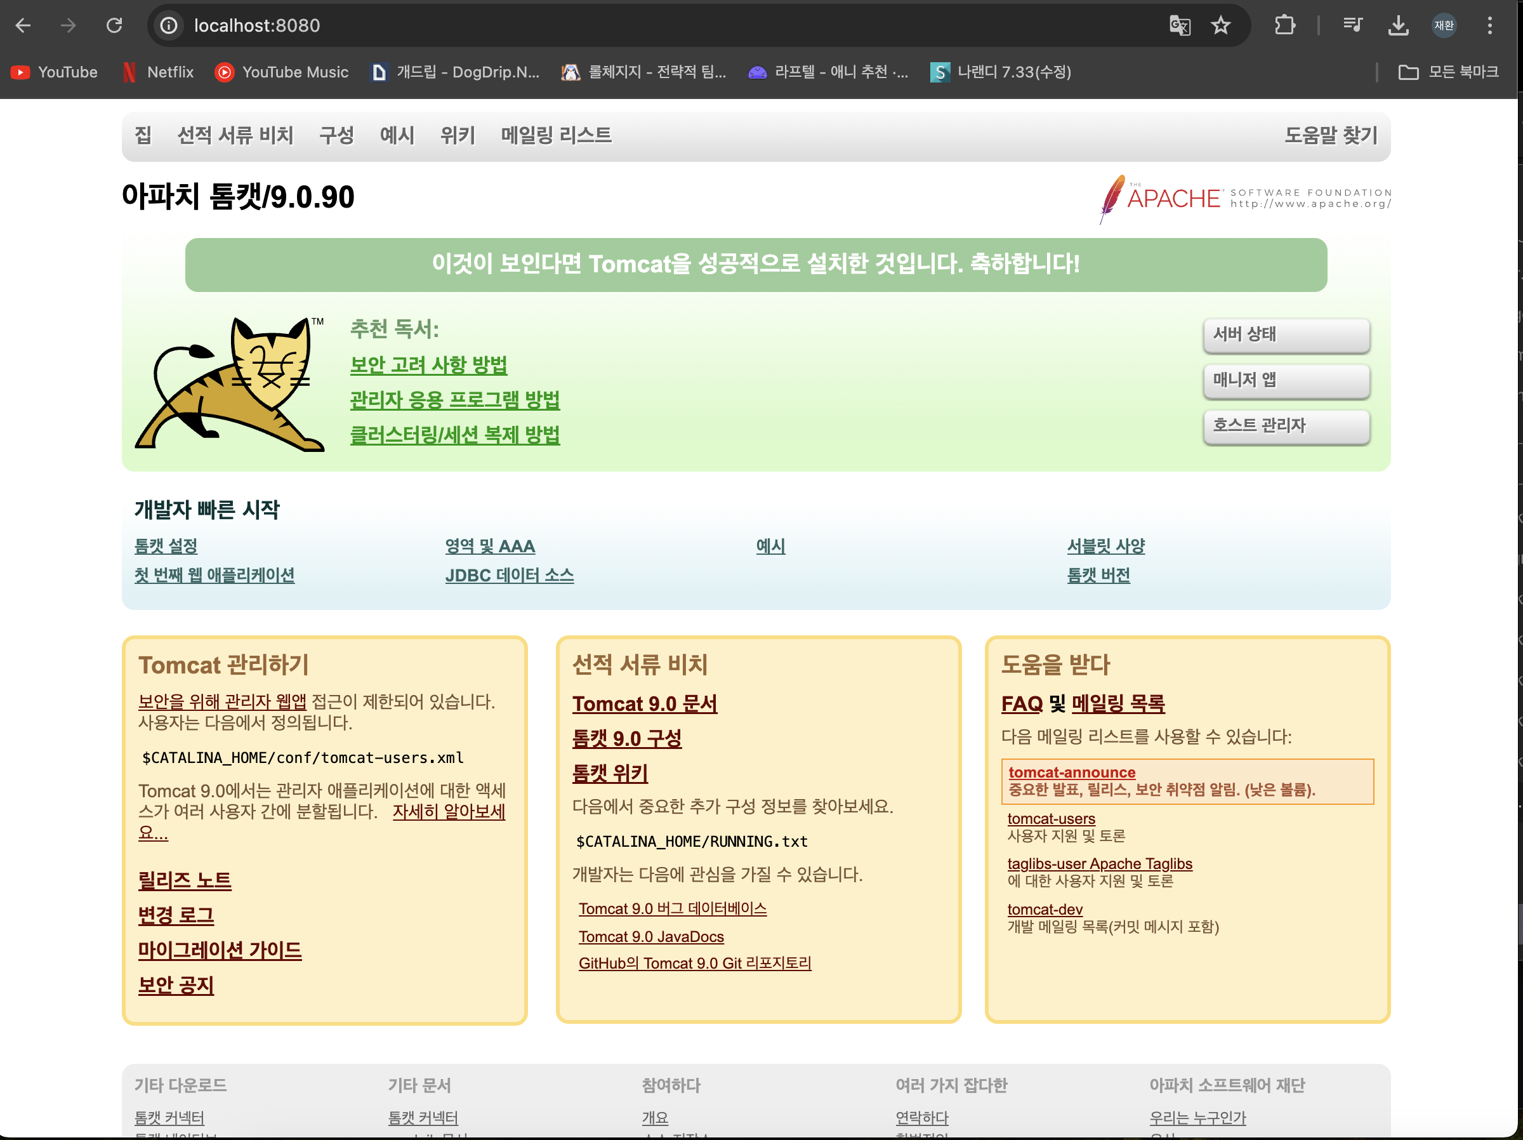The height and width of the screenshot is (1140, 1523).
Task: Open the JDBC 데이터 소스 link
Action: pyautogui.click(x=510, y=575)
